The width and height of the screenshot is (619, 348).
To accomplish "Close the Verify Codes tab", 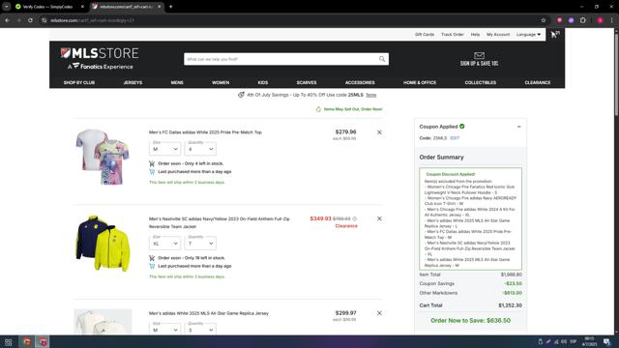I will click(82, 7).
